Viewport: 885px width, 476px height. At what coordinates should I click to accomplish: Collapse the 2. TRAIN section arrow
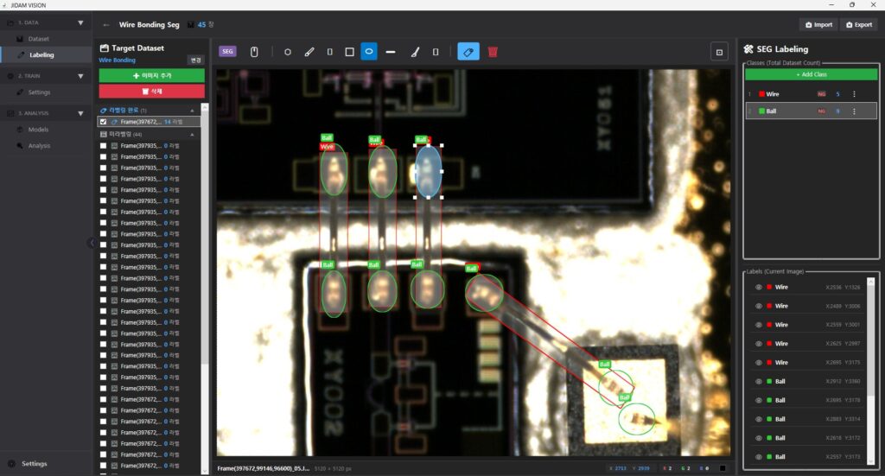(x=80, y=75)
